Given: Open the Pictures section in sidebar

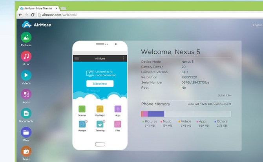Looking at the screenshot, I should [26, 39].
